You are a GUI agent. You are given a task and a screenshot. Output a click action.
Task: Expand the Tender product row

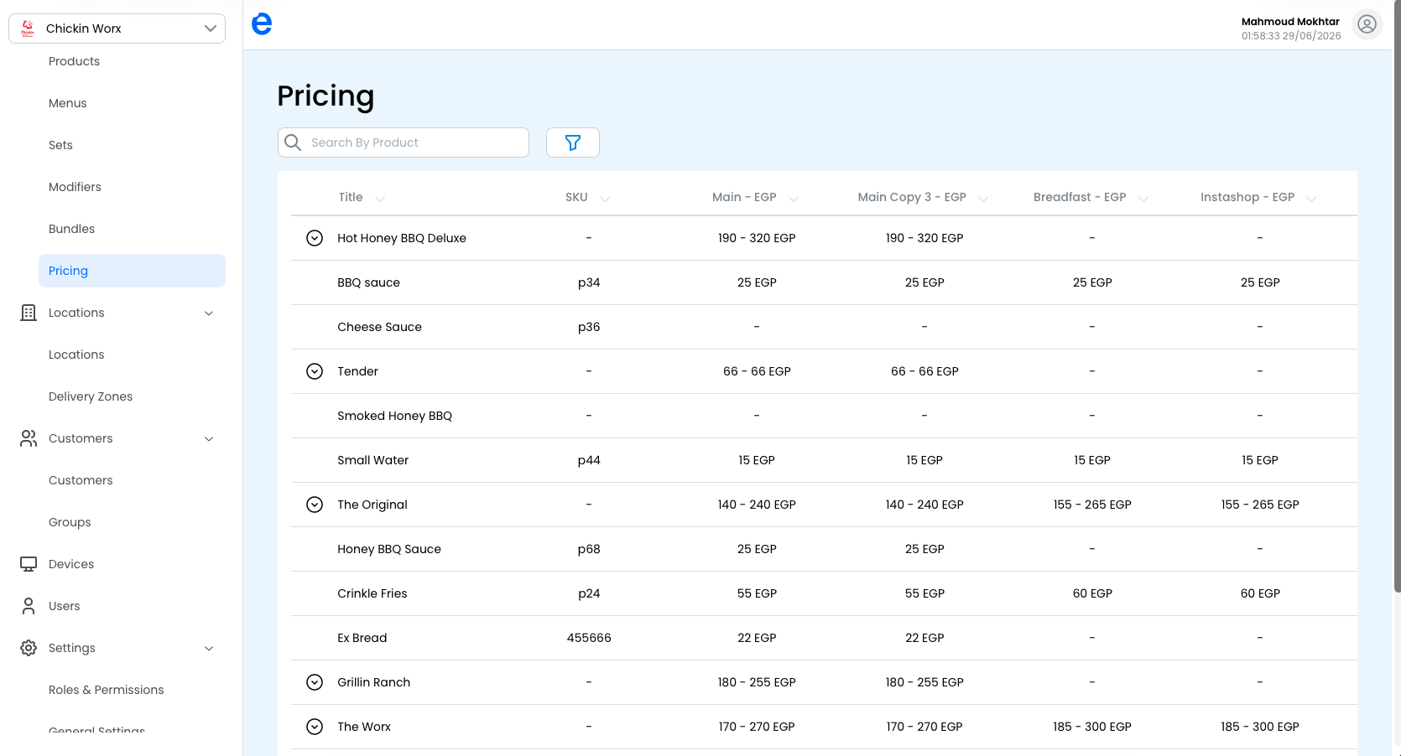coord(315,371)
